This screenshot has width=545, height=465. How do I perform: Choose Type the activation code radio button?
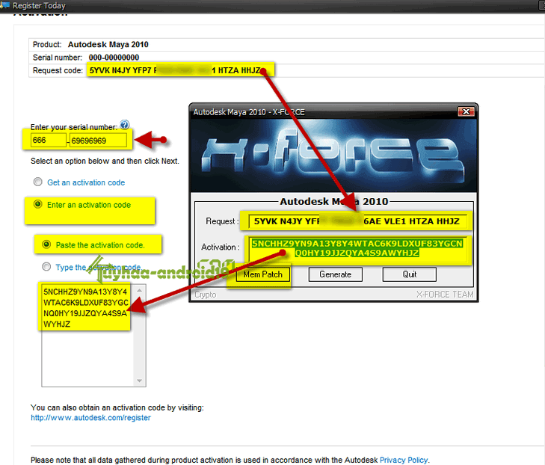[x=46, y=267]
